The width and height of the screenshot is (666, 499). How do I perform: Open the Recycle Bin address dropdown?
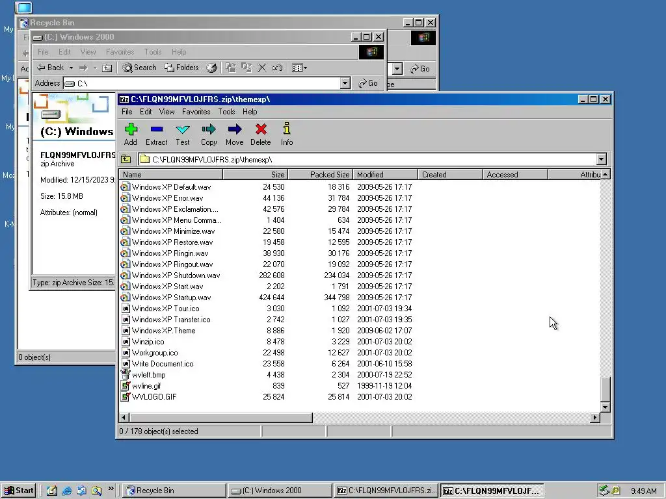click(x=397, y=69)
